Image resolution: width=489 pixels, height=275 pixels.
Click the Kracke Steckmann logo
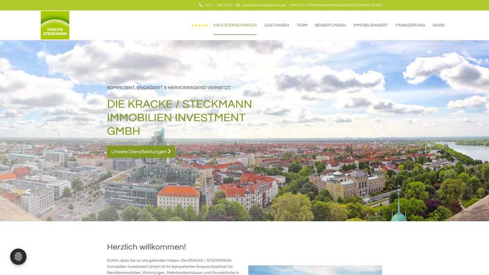tap(55, 25)
